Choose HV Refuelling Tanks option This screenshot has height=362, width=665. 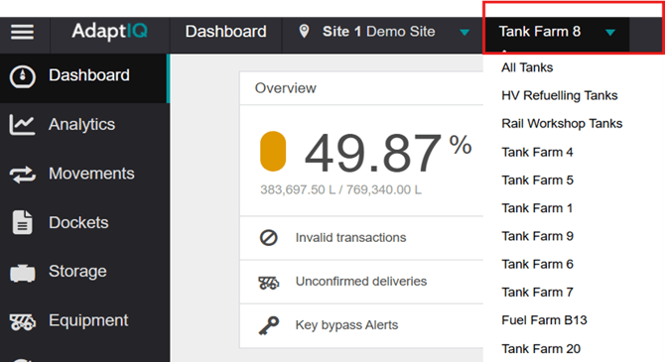(560, 96)
